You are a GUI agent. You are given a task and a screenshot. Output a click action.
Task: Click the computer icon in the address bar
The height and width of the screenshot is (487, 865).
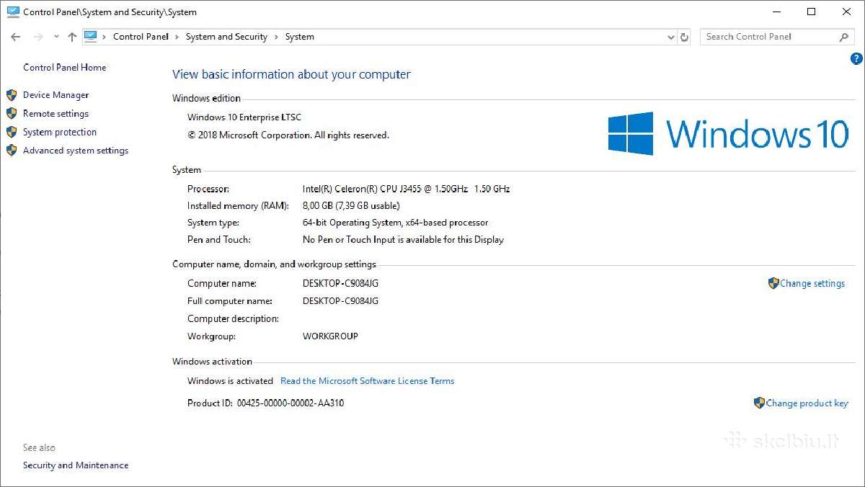click(x=90, y=37)
